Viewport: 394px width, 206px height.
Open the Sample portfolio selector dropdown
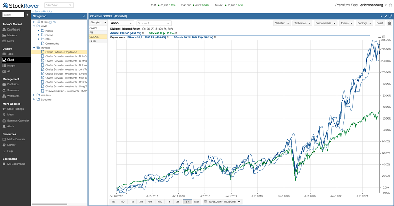[x=105, y=23]
